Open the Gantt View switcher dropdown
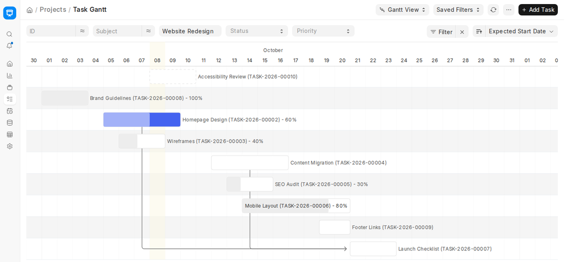This screenshot has width=568, height=262. point(403,10)
